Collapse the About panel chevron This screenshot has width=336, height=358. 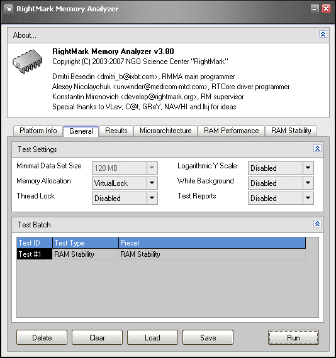[x=323, y=35]
